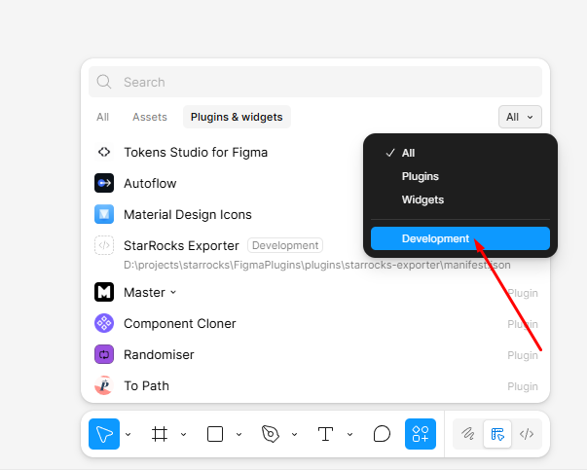
Task: Expand Move tool options chevron
Action: 128,434
